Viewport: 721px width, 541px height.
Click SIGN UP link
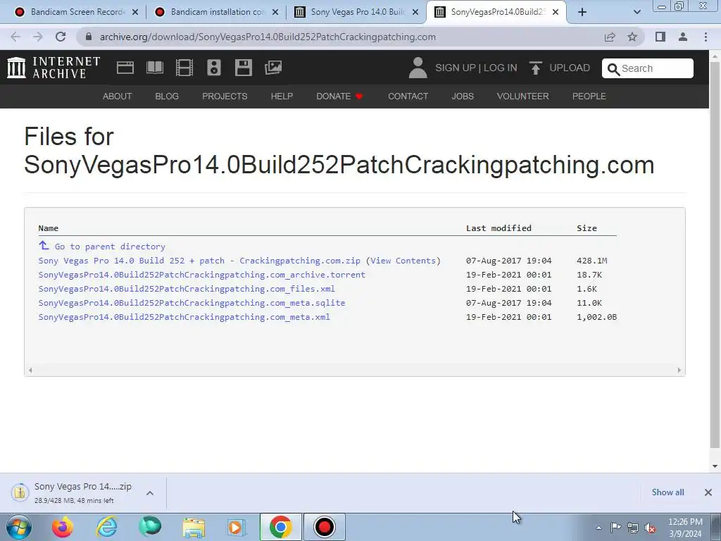coord(456,68)
